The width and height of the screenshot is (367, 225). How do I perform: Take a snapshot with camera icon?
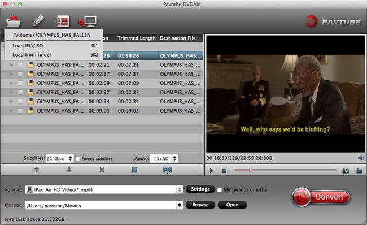click(x=346, y=171)
